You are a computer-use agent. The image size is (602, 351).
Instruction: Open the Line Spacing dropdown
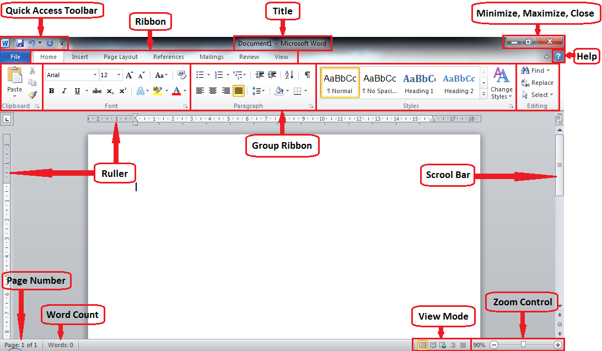click(x=259, y=91)
